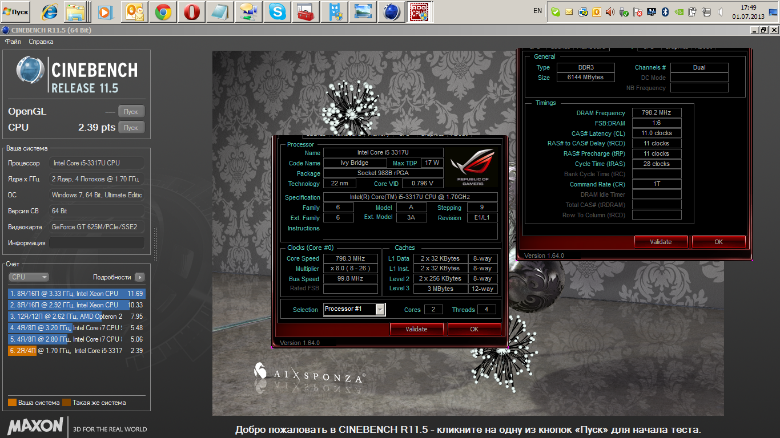This screenshot has height=438, width=780.
Task: Click the EN language indicator
Action: (x=537, y=11)
